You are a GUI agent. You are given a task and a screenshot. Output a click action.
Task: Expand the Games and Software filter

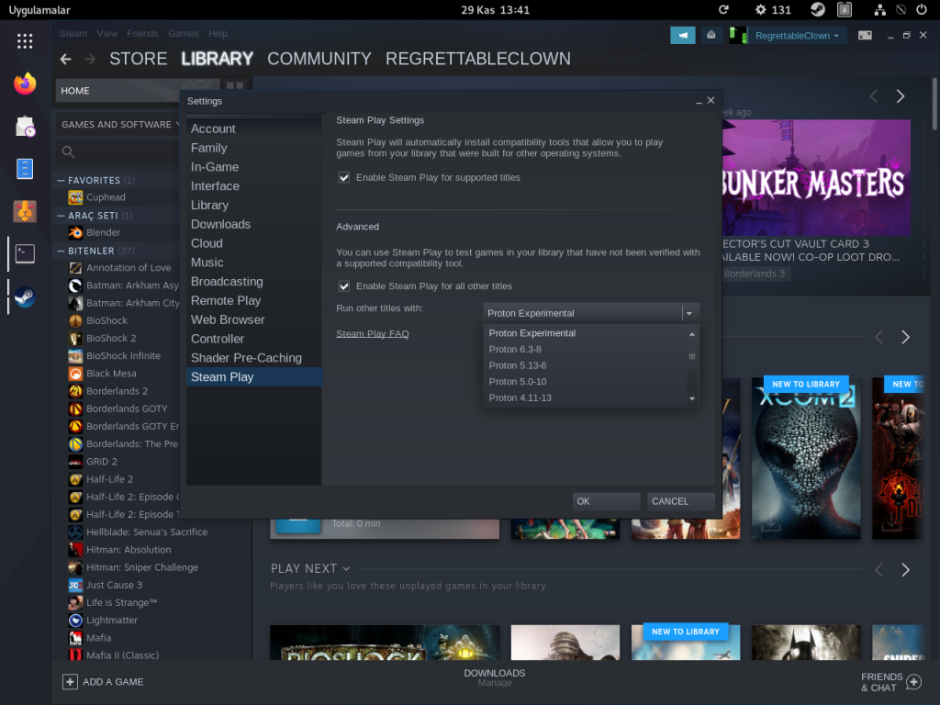(x=120, y=125)
